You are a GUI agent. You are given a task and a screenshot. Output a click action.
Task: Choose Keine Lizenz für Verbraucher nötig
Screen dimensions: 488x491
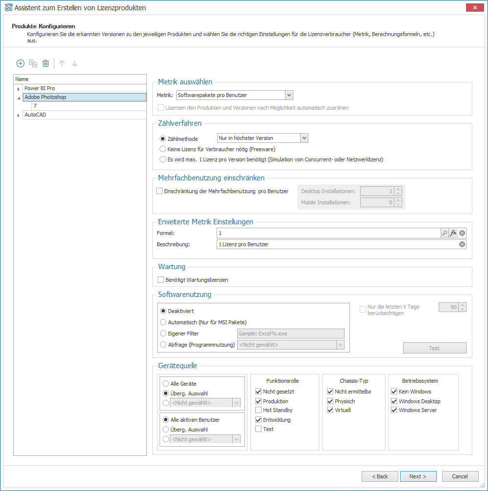163,149
